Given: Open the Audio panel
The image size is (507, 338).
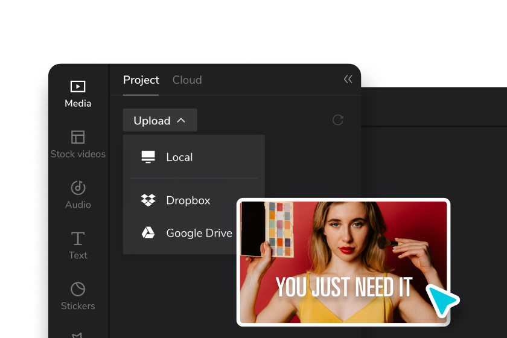Looking at the screenshot, I should (78, 195).
